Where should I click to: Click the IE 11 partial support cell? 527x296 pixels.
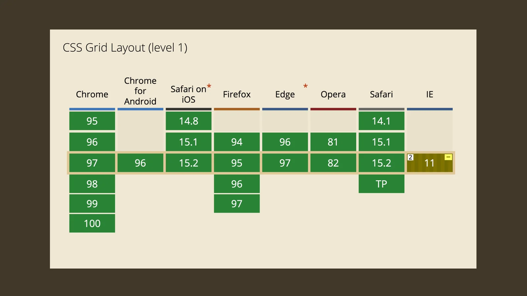tap(430, 163)
